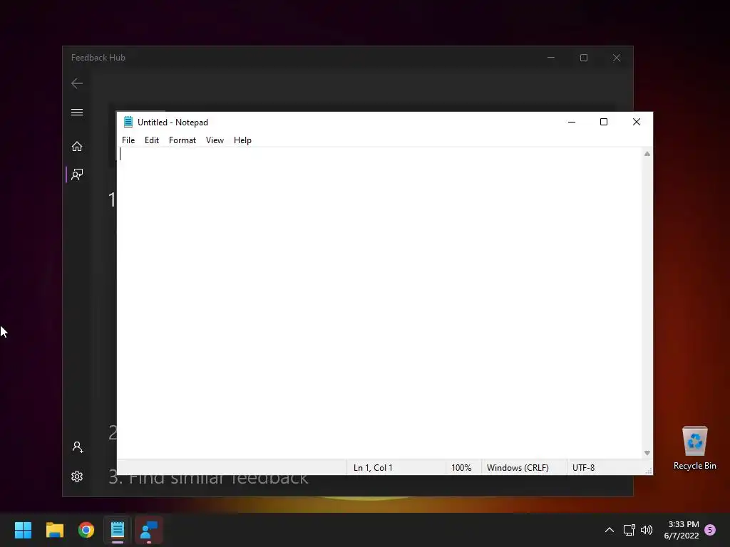Click the 100% zoom status entry

coord(461,467)
